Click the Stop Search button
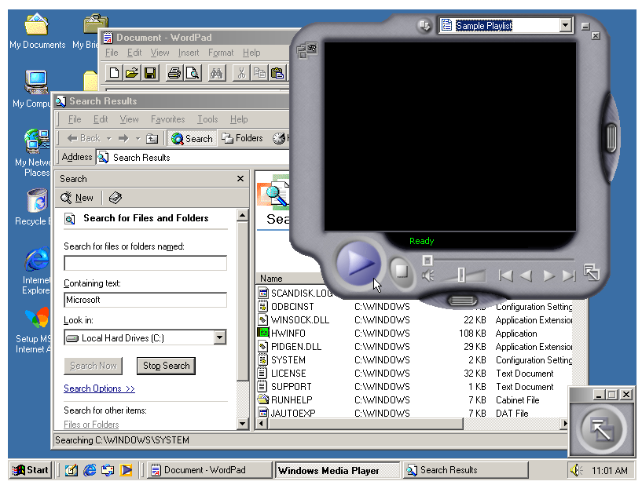This screenshot has height=485, width=642. [x=166, y=366]
